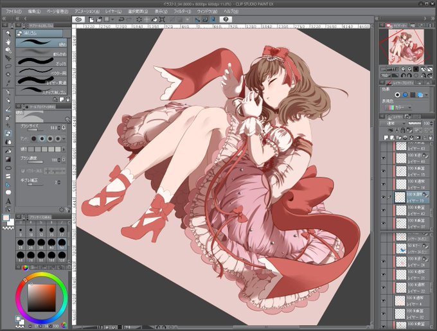Select the Zoom (magnifier) tool

pyautogui.click(x=8, y=33)
